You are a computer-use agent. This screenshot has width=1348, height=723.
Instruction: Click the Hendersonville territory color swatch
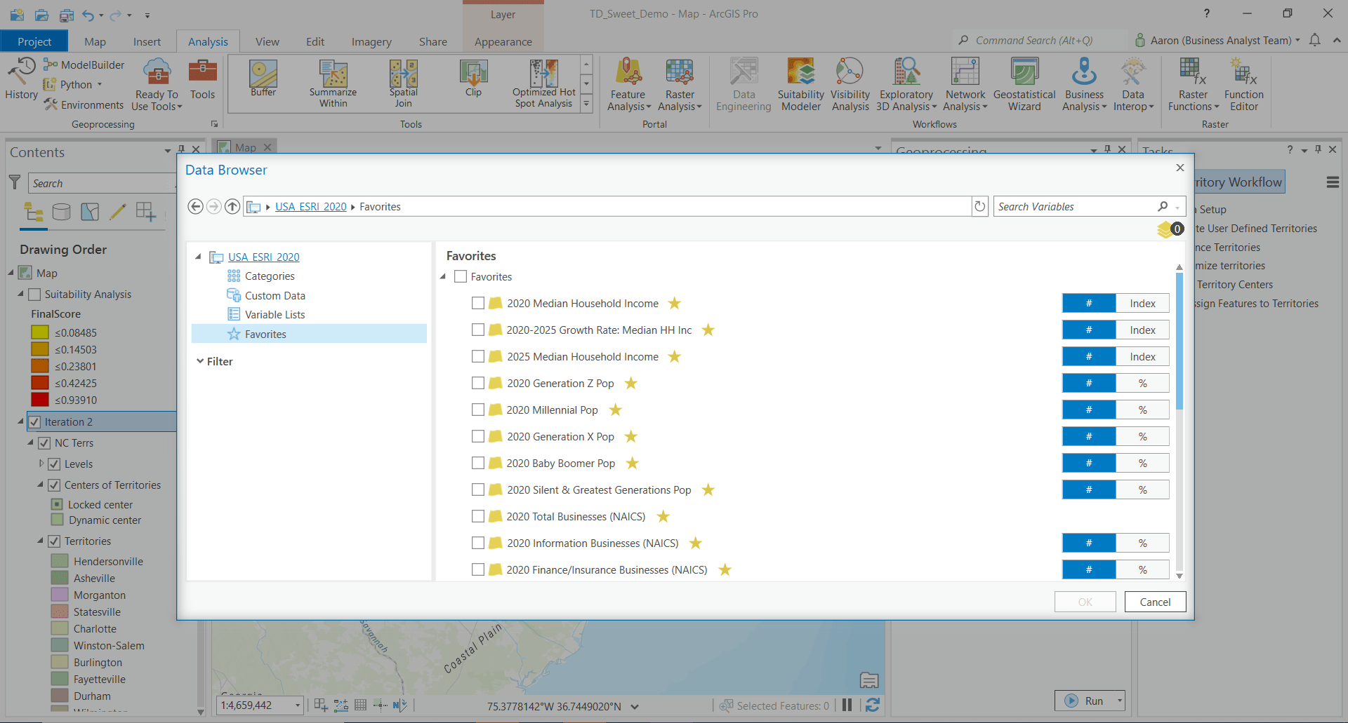click(60, 561)
